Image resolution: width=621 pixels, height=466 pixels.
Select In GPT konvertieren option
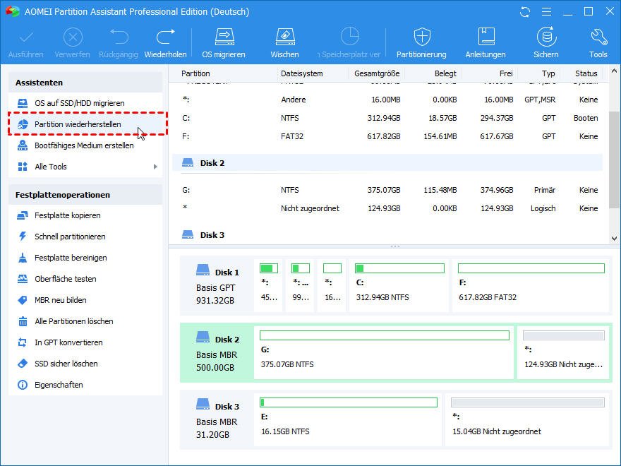tap(68, 342)
